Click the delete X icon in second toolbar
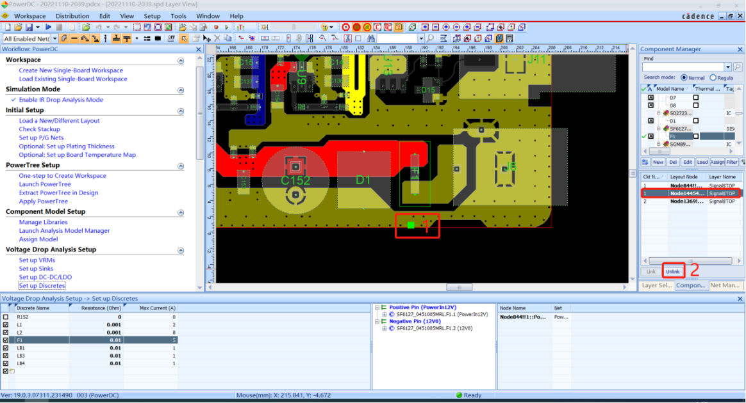746x403 pixels. tap(217, 38)
